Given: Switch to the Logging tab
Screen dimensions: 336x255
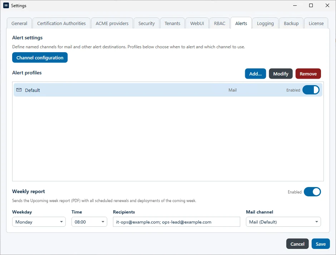Looking at the screenshot, I should pos(265,23).
